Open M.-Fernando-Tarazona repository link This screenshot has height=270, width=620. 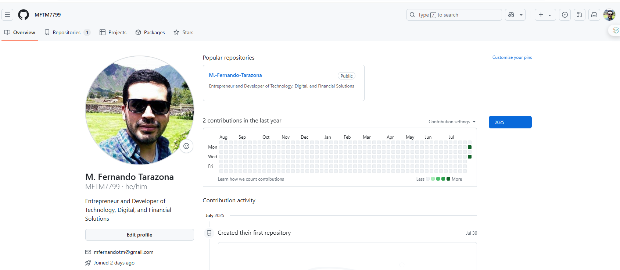coord(235,75)
